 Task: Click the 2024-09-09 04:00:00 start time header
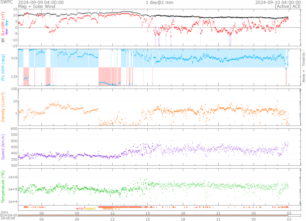point(41,2)
